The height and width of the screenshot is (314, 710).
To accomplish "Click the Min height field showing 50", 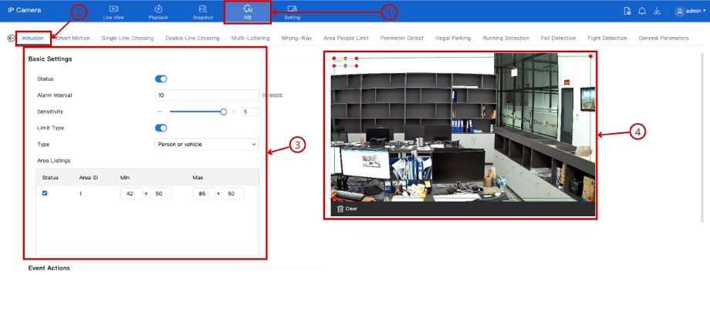I will pyautogui.click(x=161, y=194).
